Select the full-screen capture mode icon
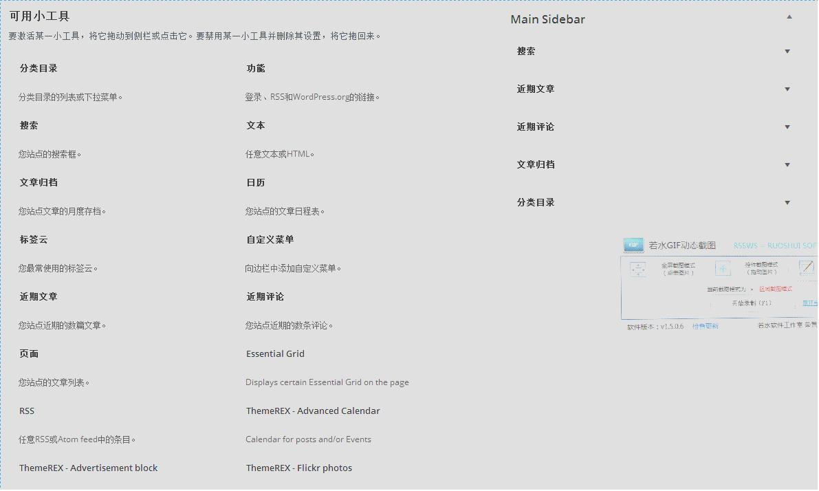819x491 pixels. pos(638,267)
